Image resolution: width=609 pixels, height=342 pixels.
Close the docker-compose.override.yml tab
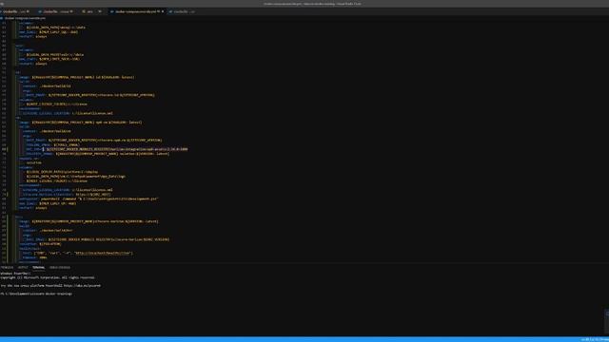click(163, 11)
